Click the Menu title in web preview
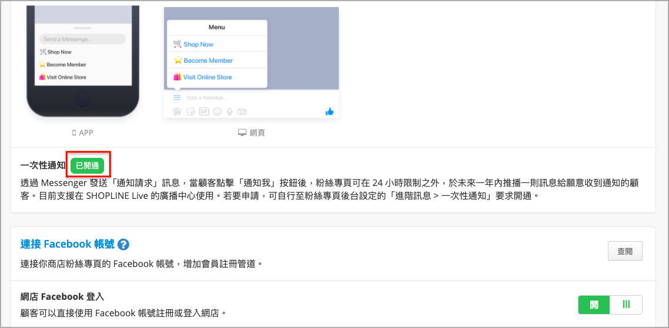Image resolution: width=669 pixels, height=328 pixels. pos(217,27)
